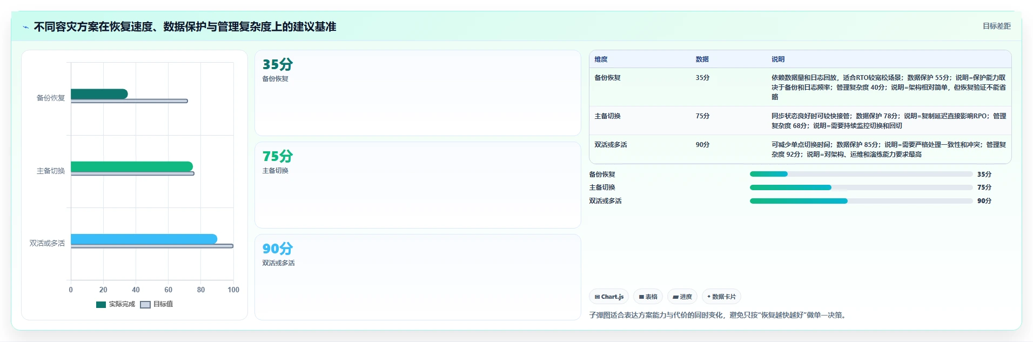
Task: Click the 双活或多活 label beside its progress bar
Action: [606, 201]
